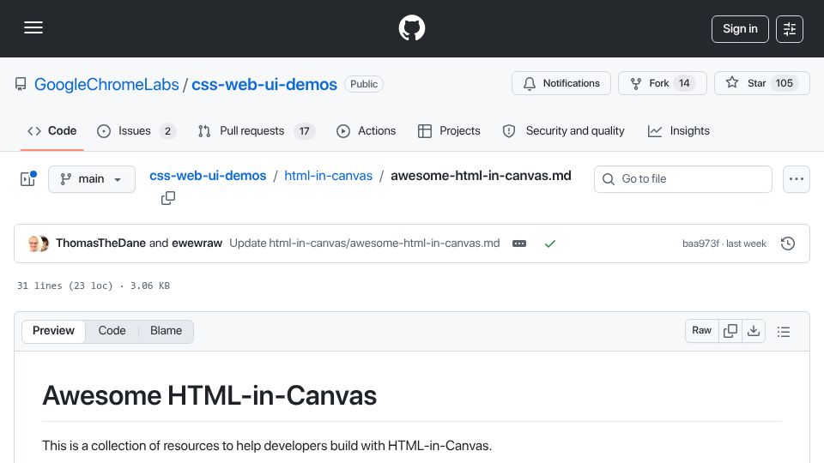The height and width of the screenshot is (463, 824).
Task: Switch to the Code view of file
Action: pyautogui.click(x=112, y=331)
